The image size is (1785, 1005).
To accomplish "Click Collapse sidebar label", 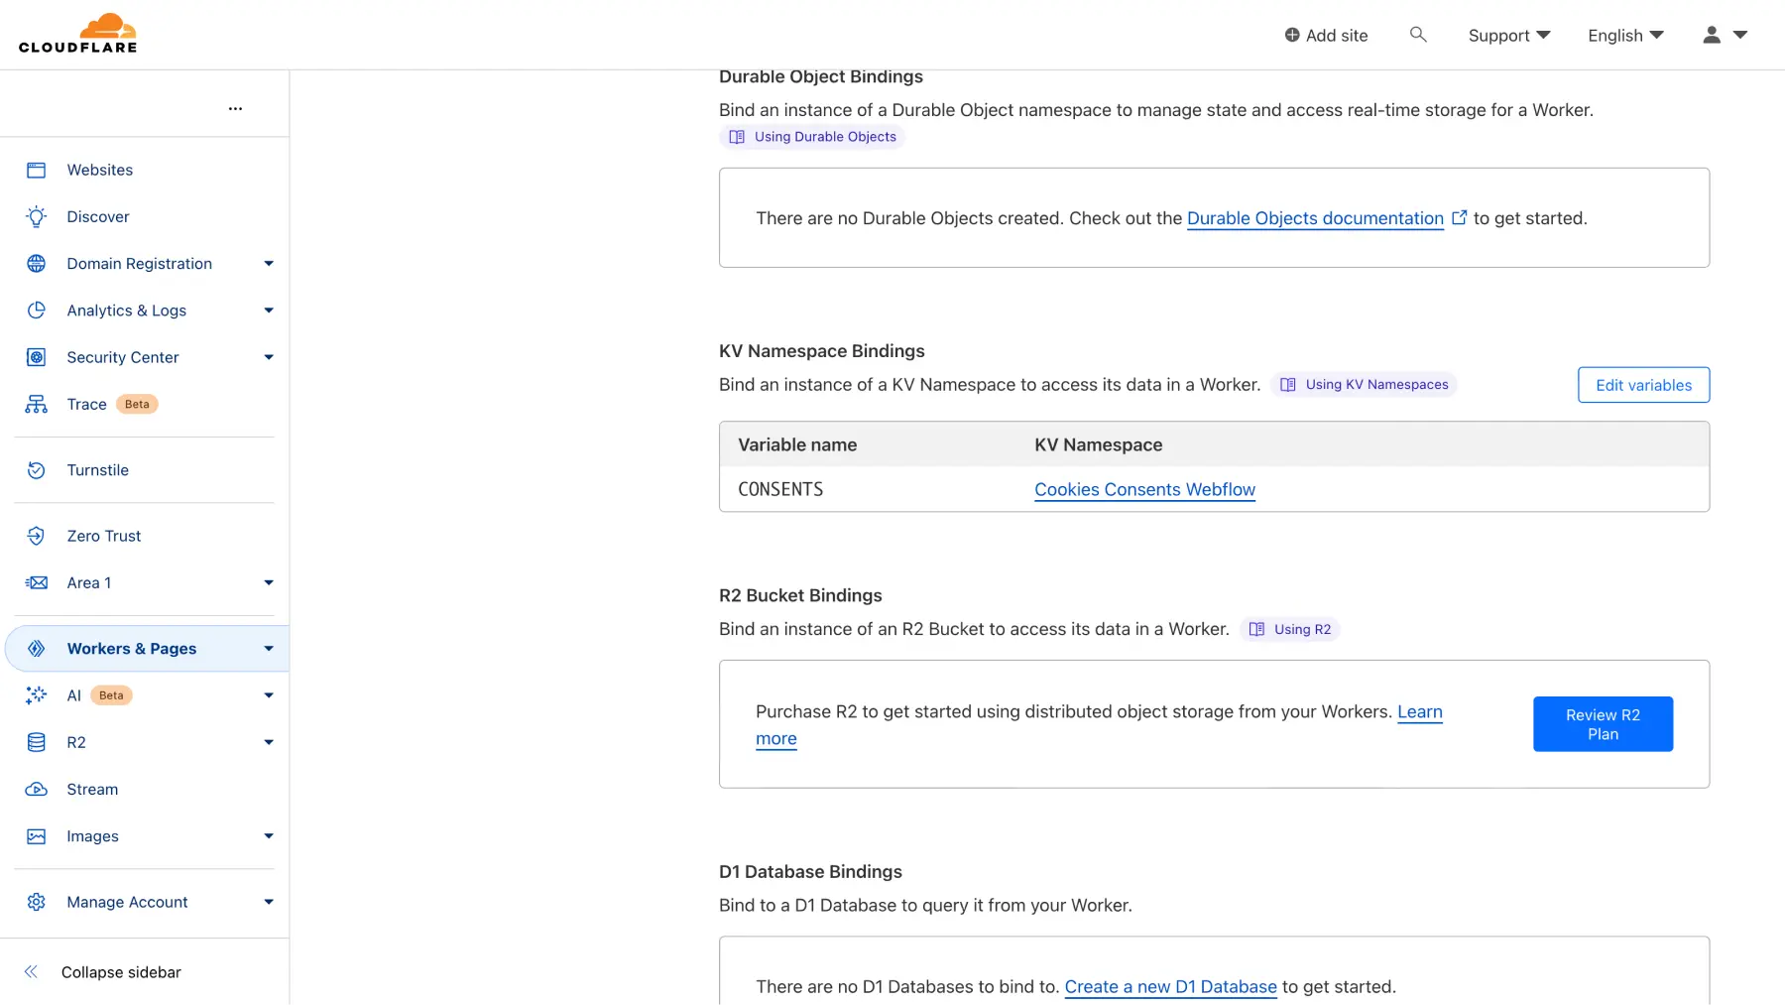I will coord(121,972).
